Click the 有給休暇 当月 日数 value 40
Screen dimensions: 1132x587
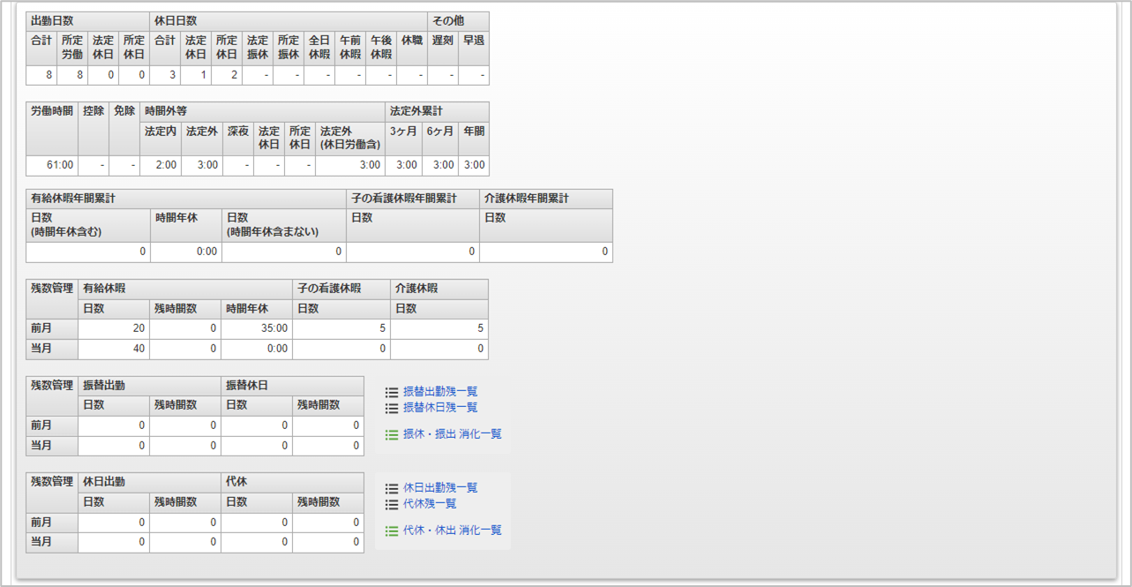tap(114, 349)
